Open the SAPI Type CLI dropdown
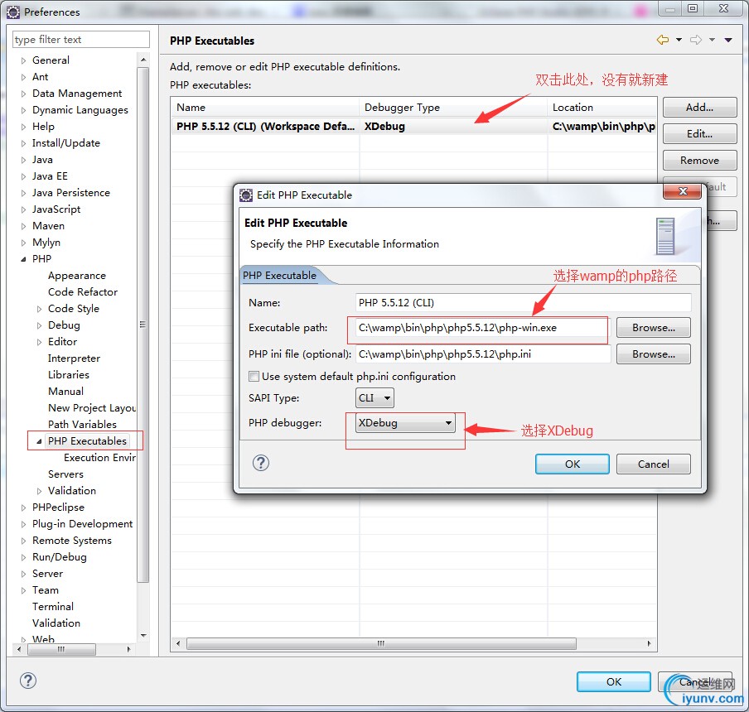The width and height of the screenshot is (749, 712). tap(374, 398)
